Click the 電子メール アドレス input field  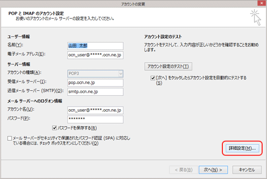click(x=95, y=55)
